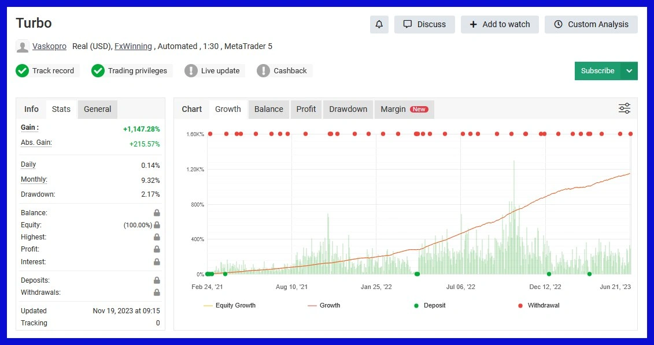The height and width of the screenshot is (345, 654).
Task: Select the General tab
Action: pos(97,109)
